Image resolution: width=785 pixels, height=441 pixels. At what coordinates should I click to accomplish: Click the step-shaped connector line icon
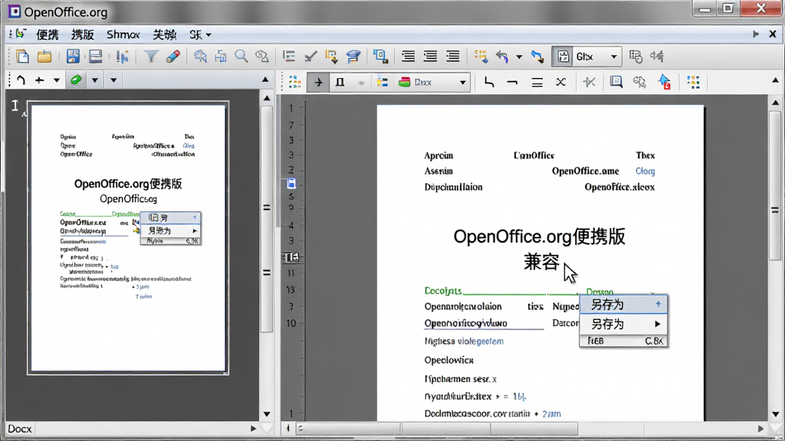pos(489,82)
